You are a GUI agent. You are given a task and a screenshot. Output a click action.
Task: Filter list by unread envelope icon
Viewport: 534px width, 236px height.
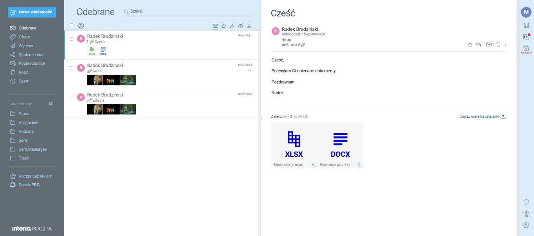(x=215, y=26)
